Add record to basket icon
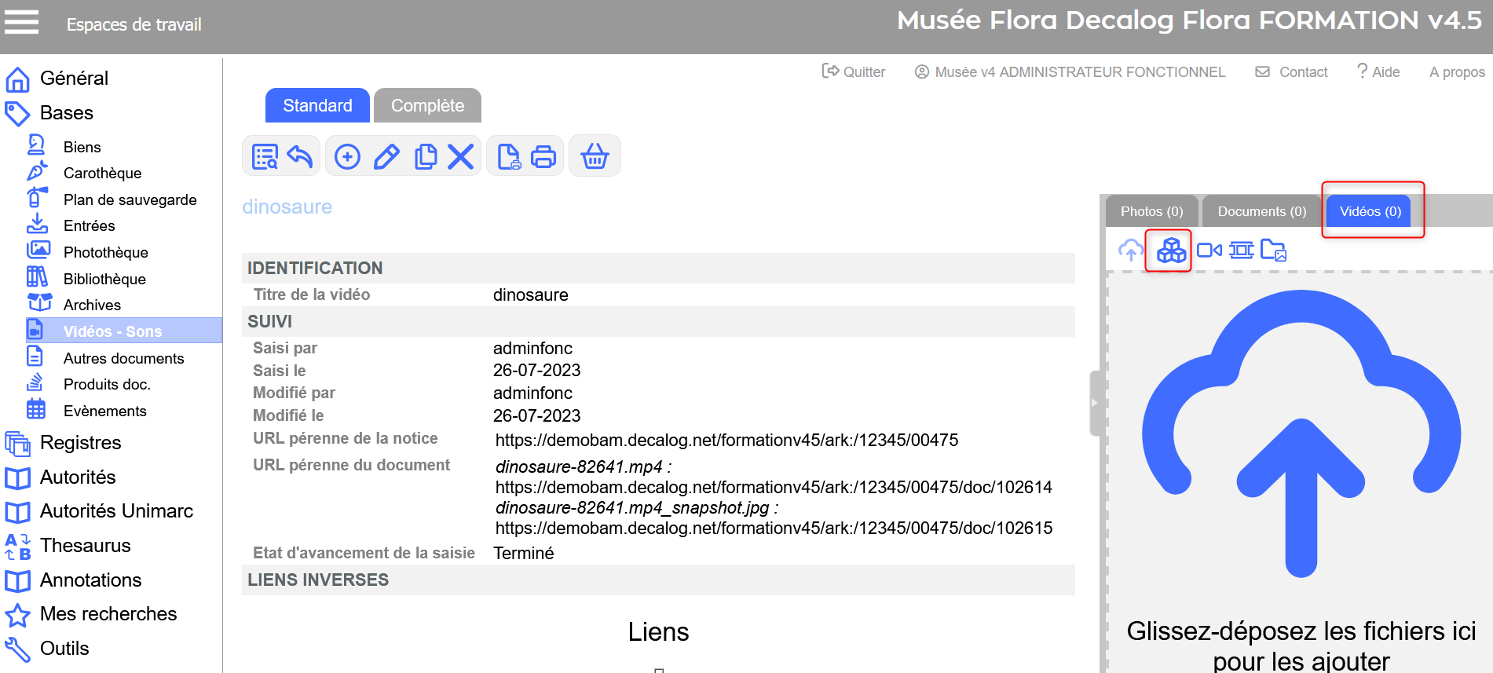Image resolution: width=1493 pixels, height=673 pixels. (595, 156)
